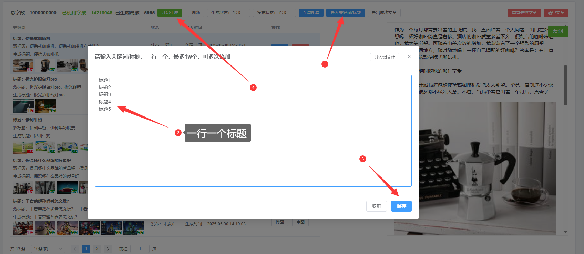Click 导入关键词/标题 button
This screenshot has height=254, width=584.
346,13
